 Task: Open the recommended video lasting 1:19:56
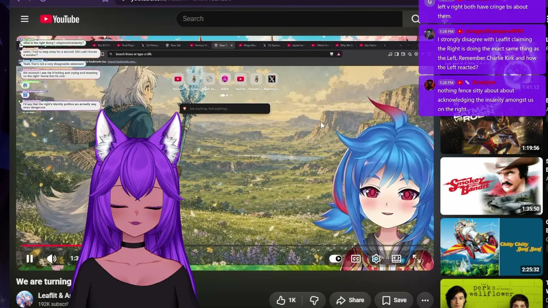click(491, 135)
